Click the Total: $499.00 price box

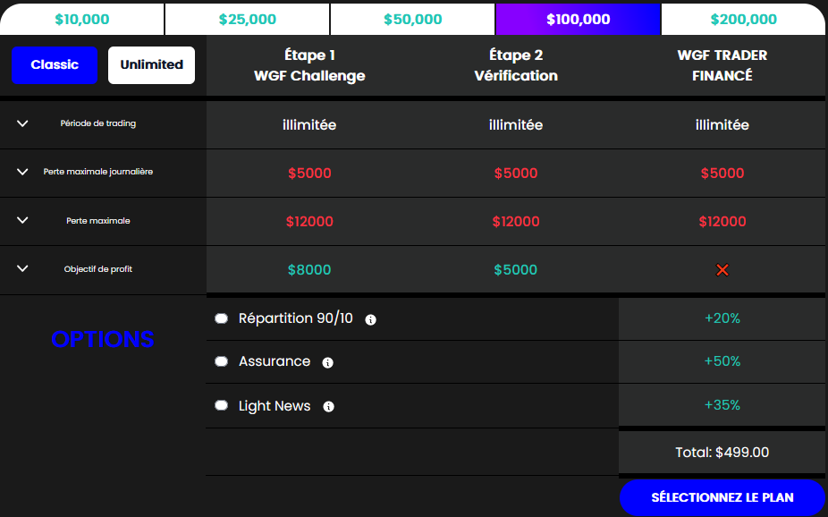722,452
